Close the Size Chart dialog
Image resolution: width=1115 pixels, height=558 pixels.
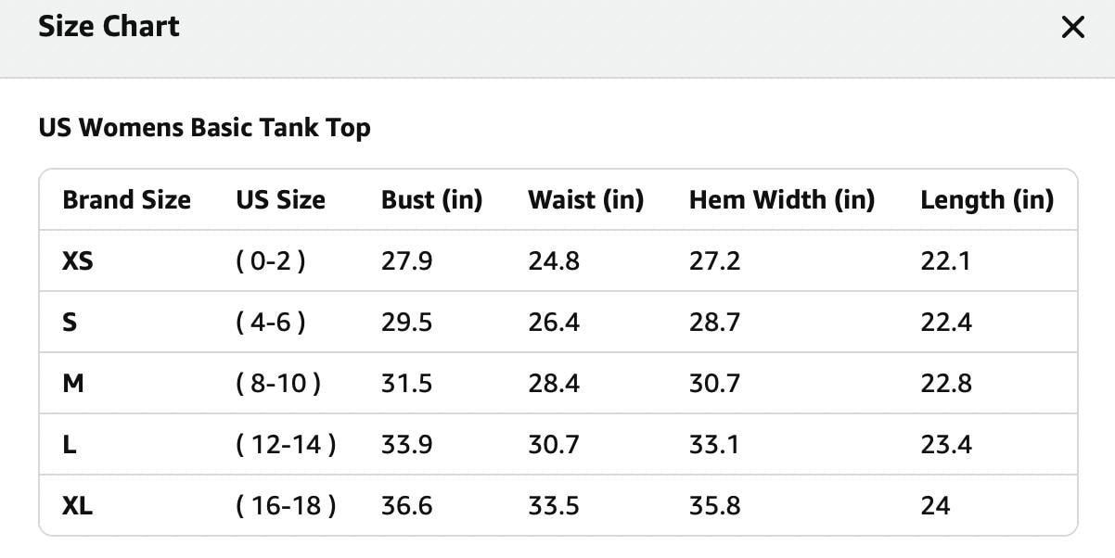pos(1072,28)
